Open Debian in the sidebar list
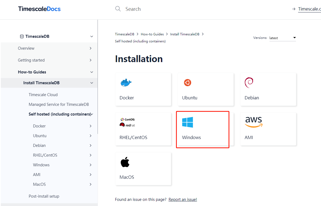Viewport: 321px width, 206px height. (x=39, y=146)
